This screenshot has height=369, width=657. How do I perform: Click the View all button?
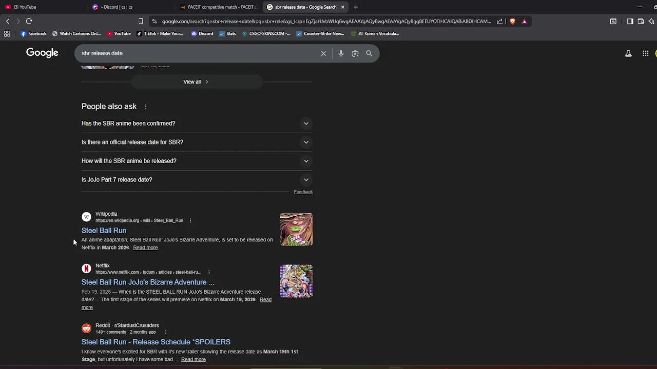197,81
